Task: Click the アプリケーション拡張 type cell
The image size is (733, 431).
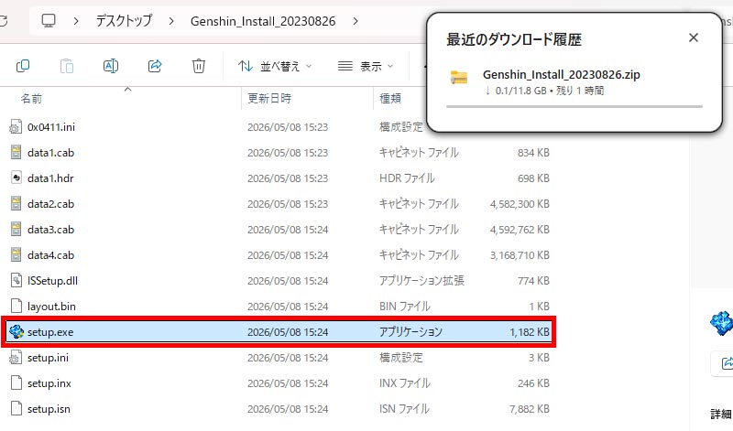Action: 421,281
